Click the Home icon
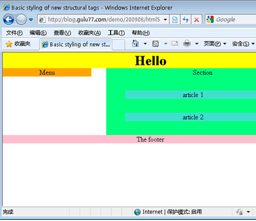This screenshot has width=256, height=221. [x=135, y=43]
